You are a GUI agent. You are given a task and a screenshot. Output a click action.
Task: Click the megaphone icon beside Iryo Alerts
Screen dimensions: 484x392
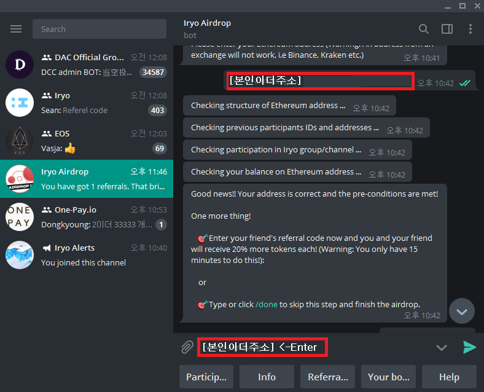[x=47, y=248]
